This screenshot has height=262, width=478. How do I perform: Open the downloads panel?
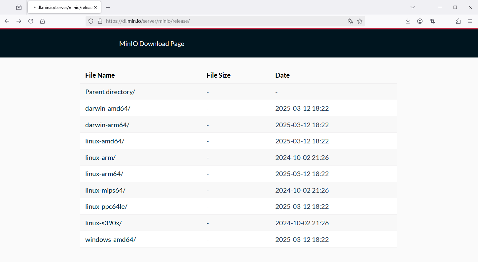408,21
